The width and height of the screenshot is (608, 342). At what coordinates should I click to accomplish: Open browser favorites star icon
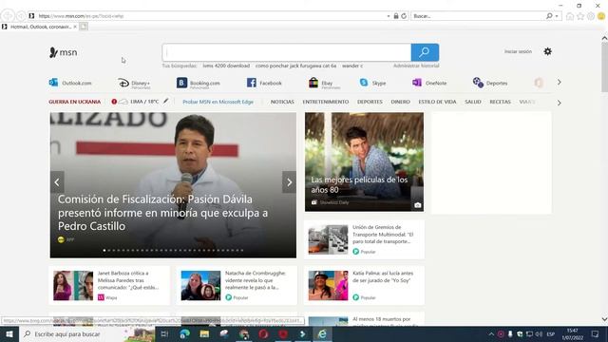pyautogui.click(x=580, y=16)
